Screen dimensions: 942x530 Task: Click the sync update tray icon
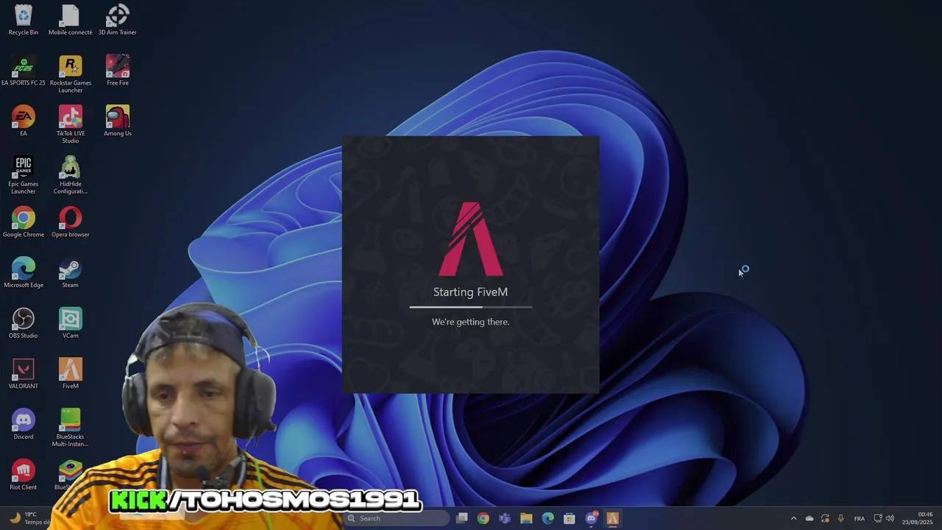pos(825,518)
